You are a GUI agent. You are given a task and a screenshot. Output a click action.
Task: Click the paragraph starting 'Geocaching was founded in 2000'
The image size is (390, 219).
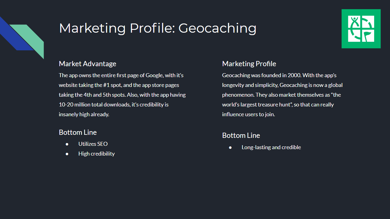(x=282, y=95)
